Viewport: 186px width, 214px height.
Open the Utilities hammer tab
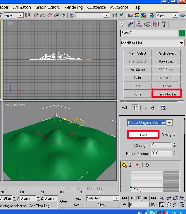click(164, 24)
